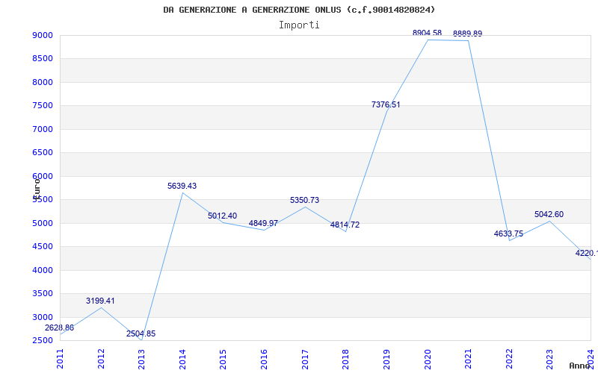The height and width of the screenshot is (373, 598).
Task: Click the x-axis year 2015
Action: (x=223, y=359)
